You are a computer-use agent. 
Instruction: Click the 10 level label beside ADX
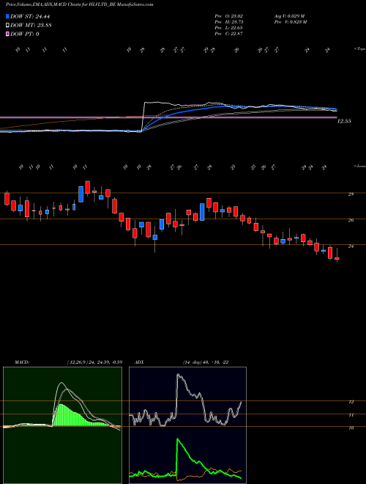[x=351, y=428]
